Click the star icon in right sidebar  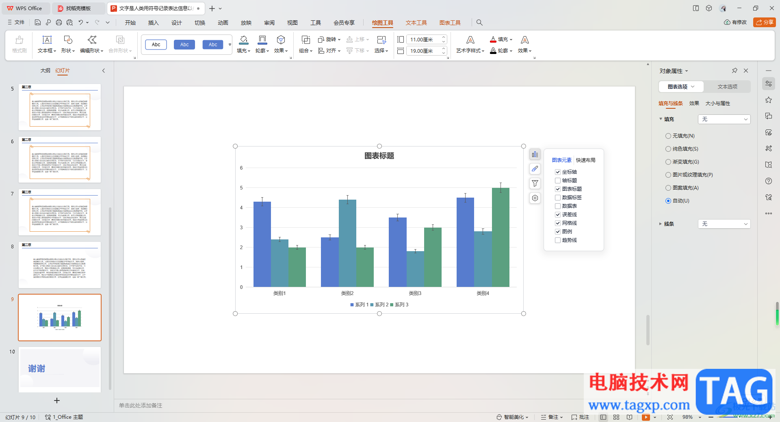coord(768,100)
